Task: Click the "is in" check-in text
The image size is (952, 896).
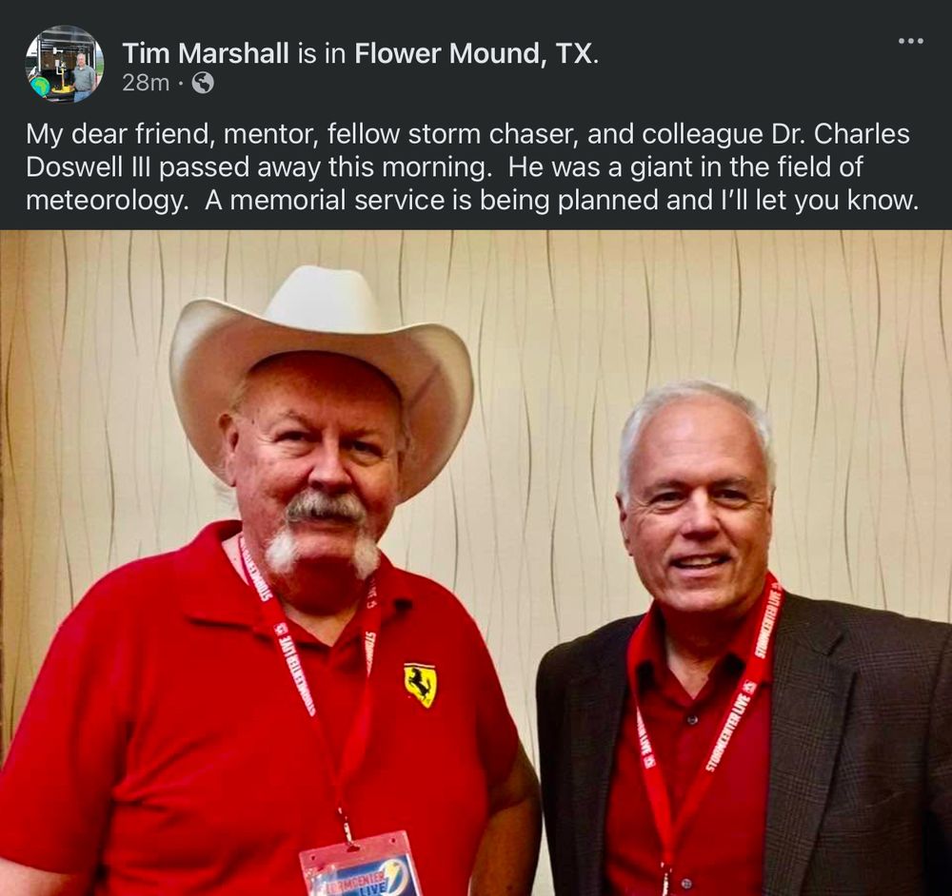Action: pos(321,53)
